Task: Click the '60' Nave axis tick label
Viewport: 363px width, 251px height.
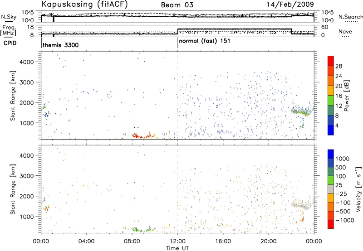Action: coord(325,27)
